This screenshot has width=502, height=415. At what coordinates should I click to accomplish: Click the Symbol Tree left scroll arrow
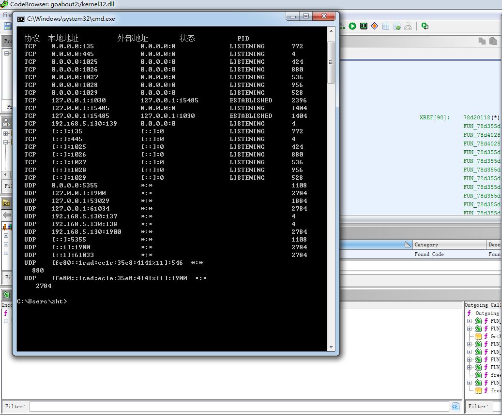[x=5, y=174]
